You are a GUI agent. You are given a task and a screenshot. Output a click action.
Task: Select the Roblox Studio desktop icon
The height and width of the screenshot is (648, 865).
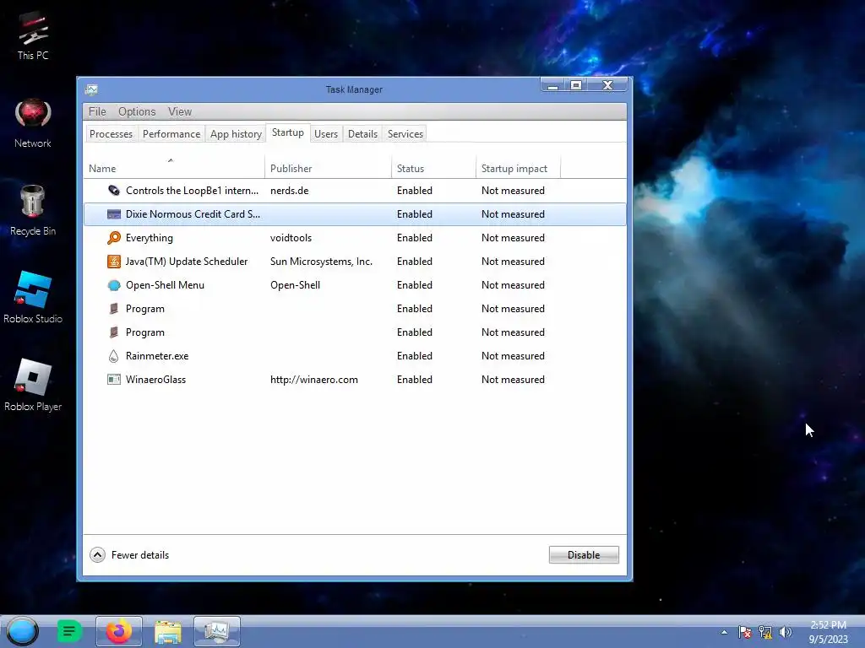[33, 298]
